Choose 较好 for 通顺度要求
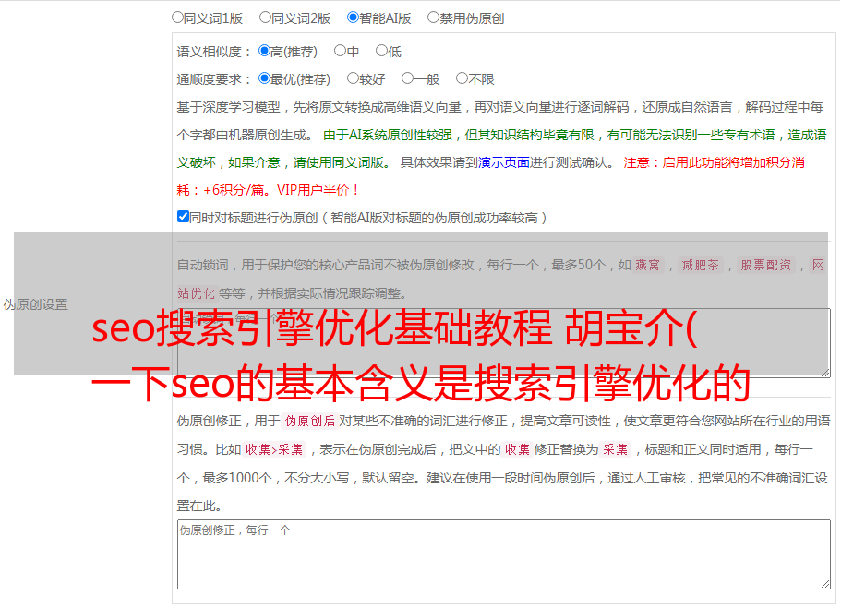 (353, 78)
